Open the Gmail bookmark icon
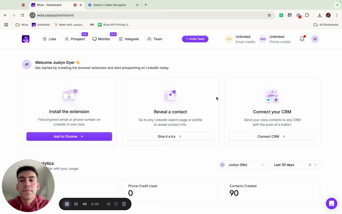Image resolution: width=342 pixels, height=214 pixels. [x=92, y=25]
